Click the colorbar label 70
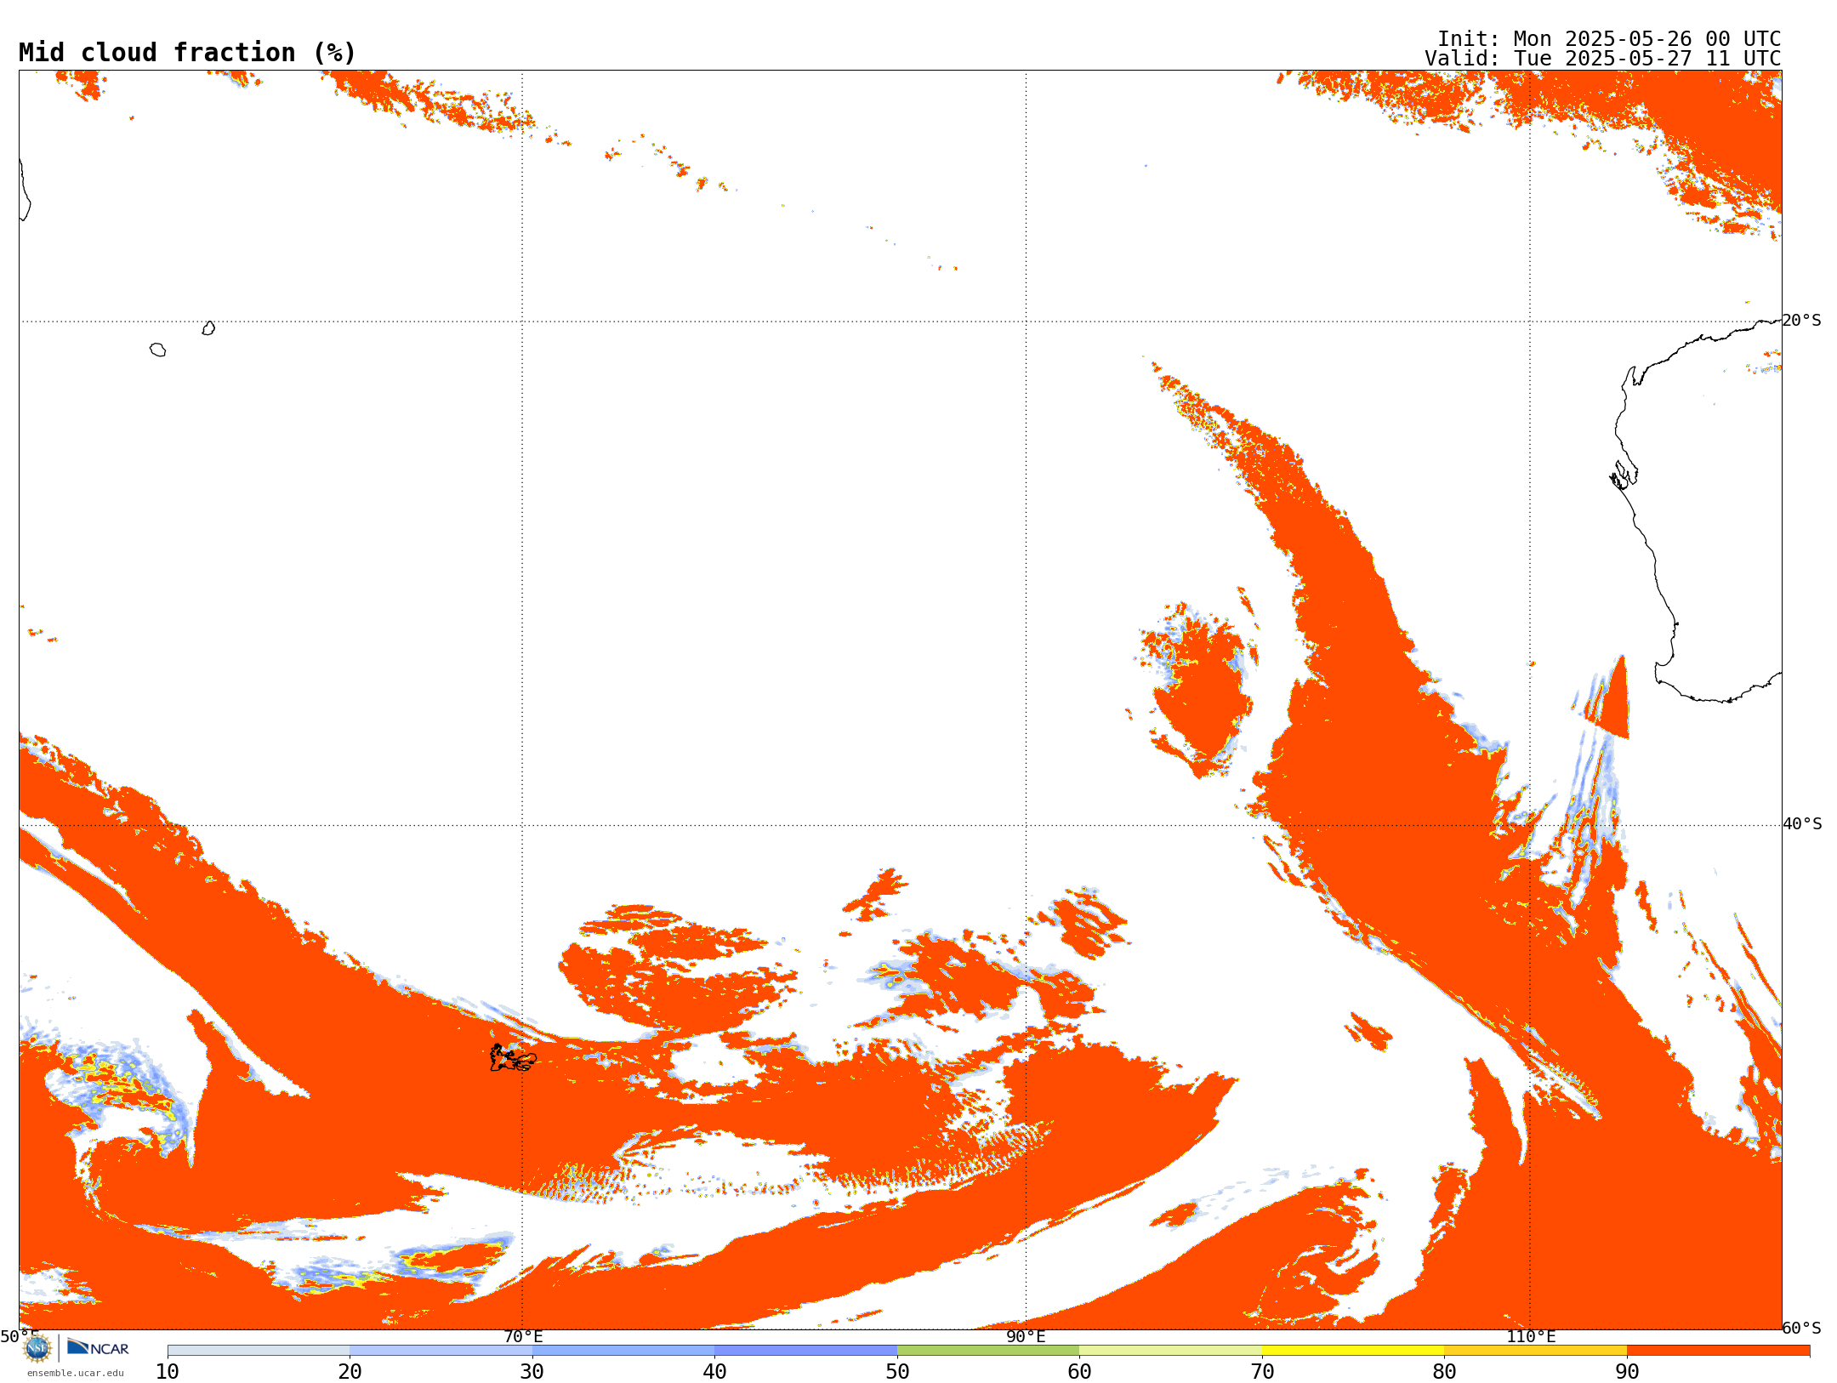This screenshot has width=1837, height=1383. tap(1262, 1372)
